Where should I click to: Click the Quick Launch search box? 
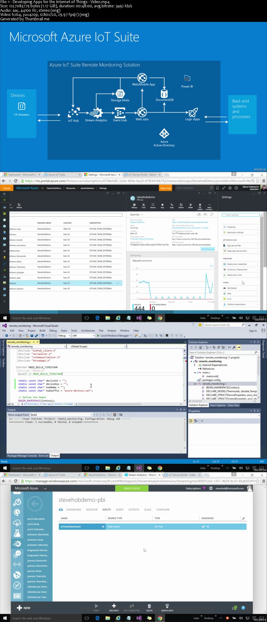(x=224, y=325)
